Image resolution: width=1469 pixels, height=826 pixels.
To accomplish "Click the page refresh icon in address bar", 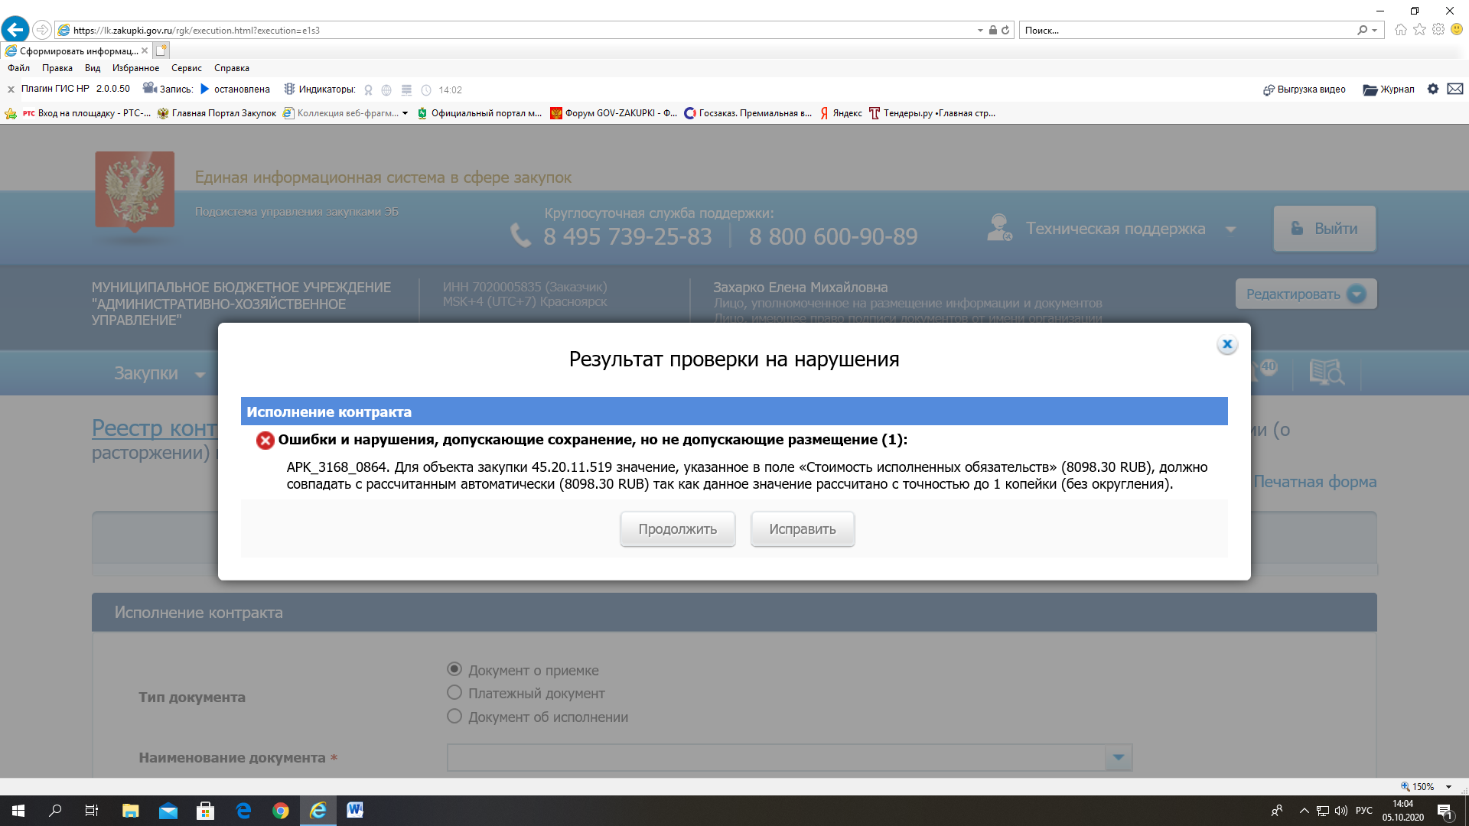I will click(x=1005, y=31).
